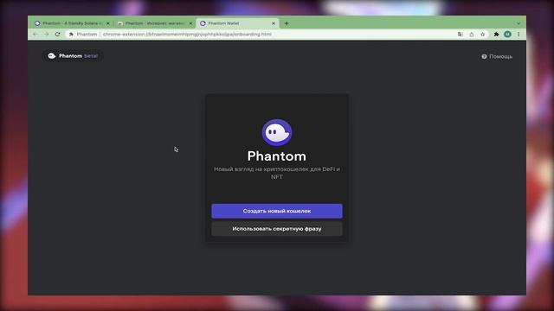Image resolution: width=554 pixels, height=311 pixels.
Task: Switch to the Phantom friendly Solana tab
Action: [72, 23]
